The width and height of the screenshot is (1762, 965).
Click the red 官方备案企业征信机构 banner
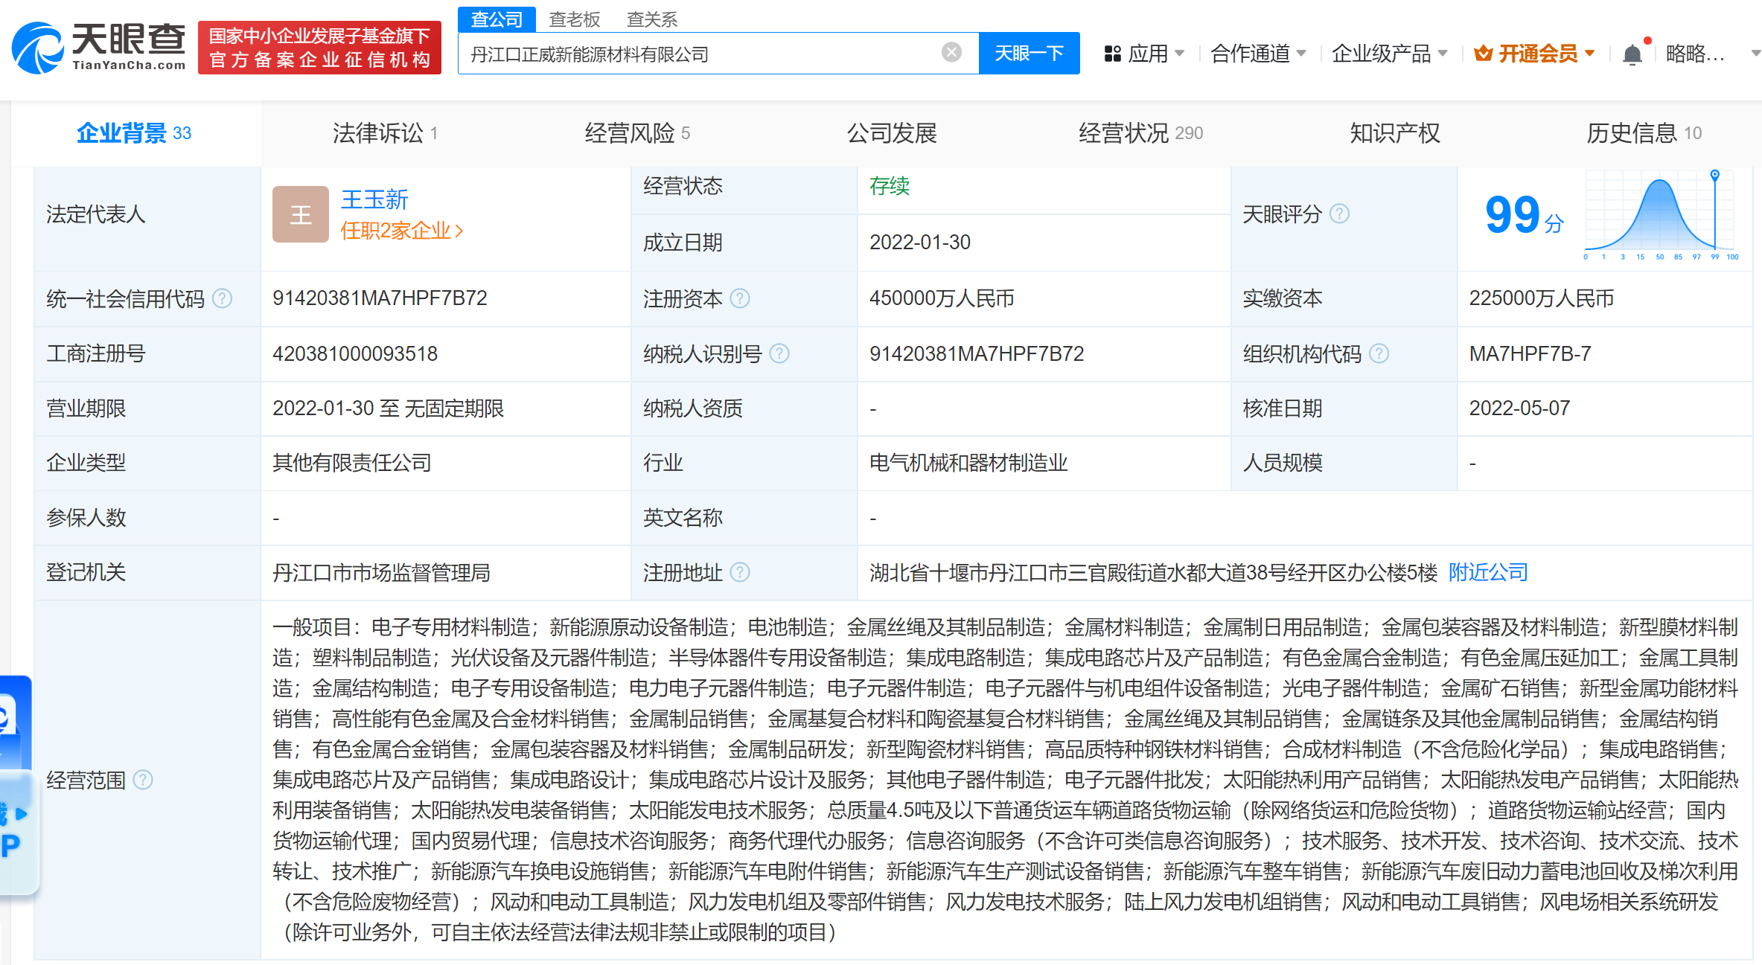[320, 48]
